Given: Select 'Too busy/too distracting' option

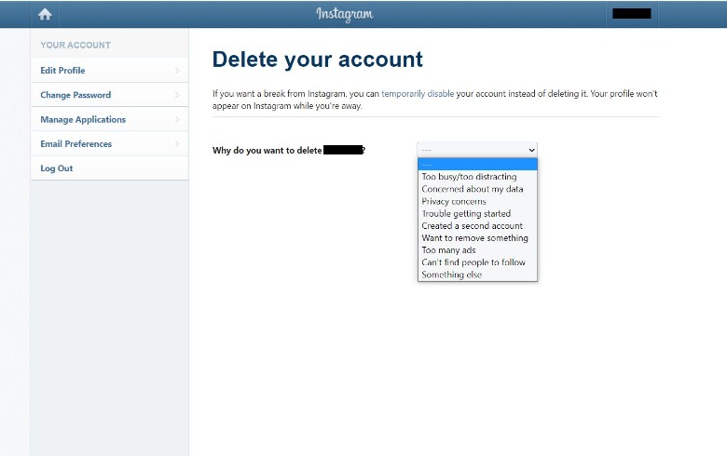Looking at the screenshot, I should pos(469,177).
